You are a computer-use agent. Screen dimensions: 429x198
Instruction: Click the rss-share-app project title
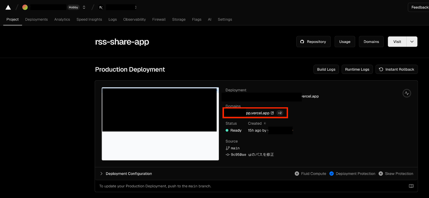click(122, 42)
